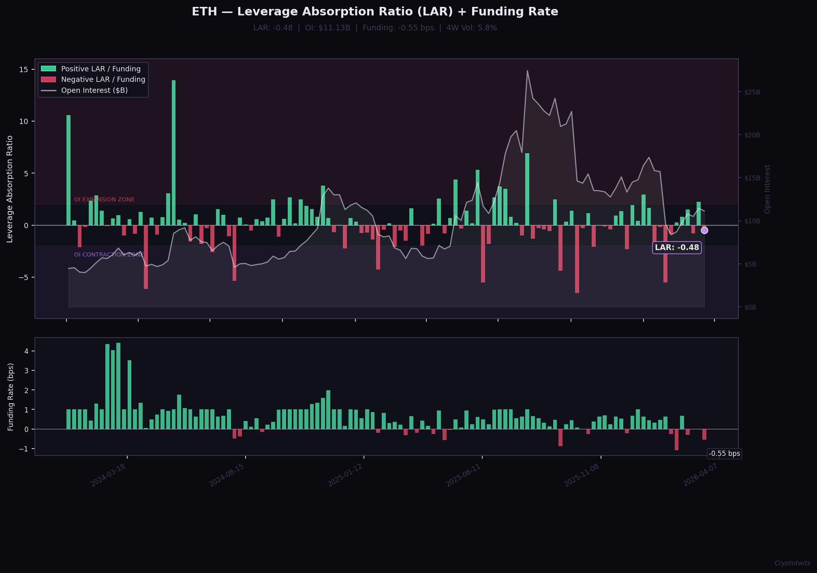Click the 2025-11-08 date axis label
Image resolution: width=817 pixels, height=573 pixels.
point(582,475)
